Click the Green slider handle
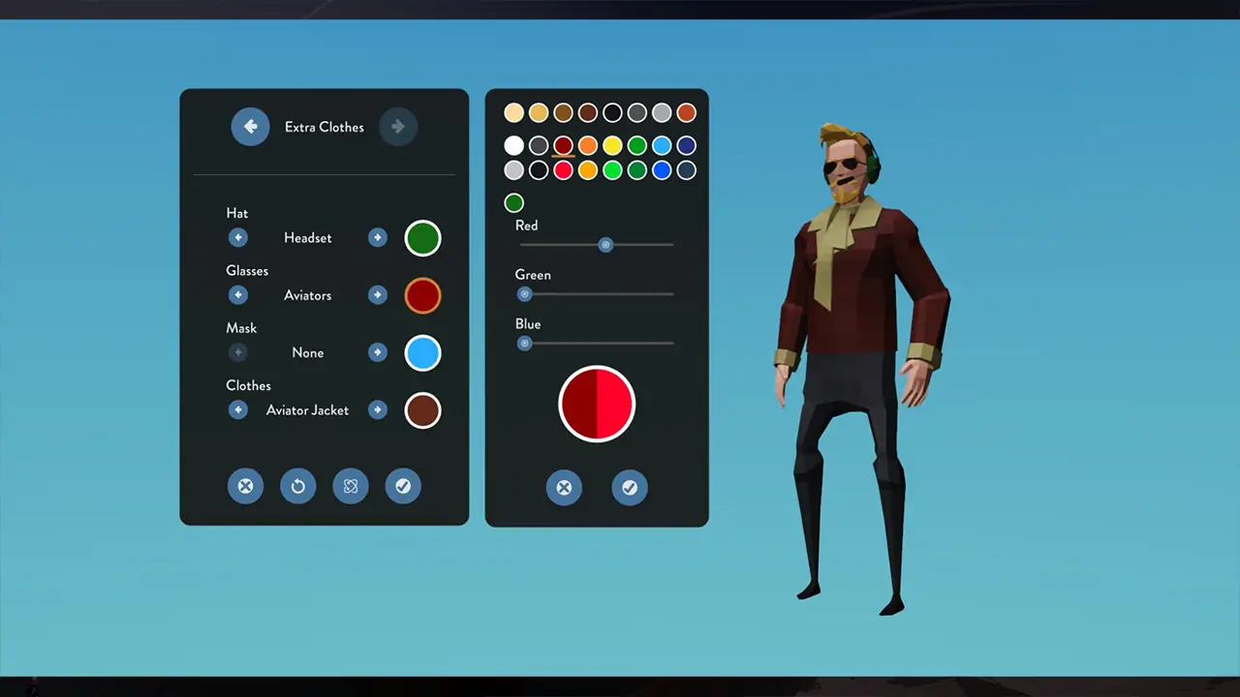This screenshot has width=1240, height=697. coord(525,294)
